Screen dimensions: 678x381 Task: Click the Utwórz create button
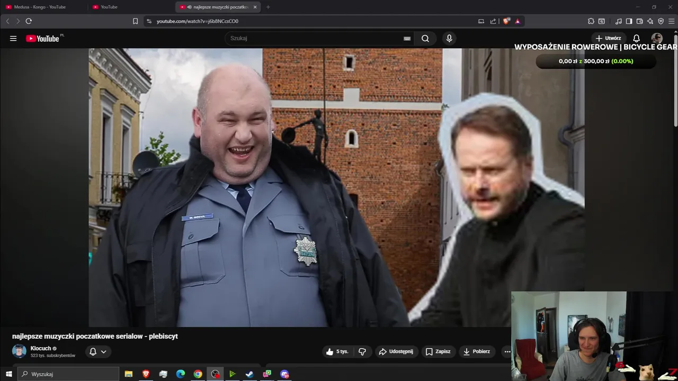pyautogui.click(x=608, y=38)
